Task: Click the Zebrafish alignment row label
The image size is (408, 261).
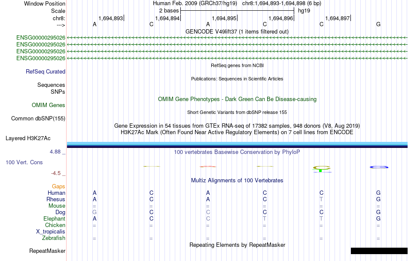Action: click(x=54, y=238)
